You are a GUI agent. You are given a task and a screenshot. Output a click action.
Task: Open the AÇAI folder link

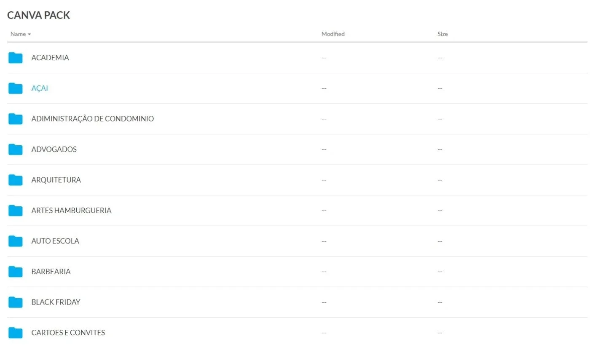[x=40, y=88]
